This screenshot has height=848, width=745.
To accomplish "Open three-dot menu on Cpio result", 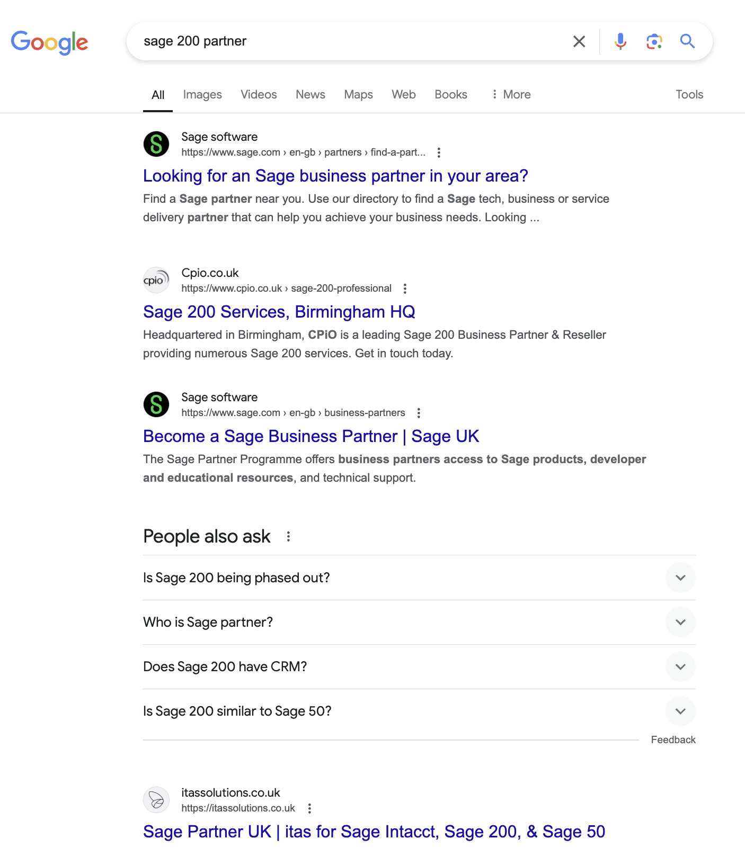I will [x=405, y=288].
